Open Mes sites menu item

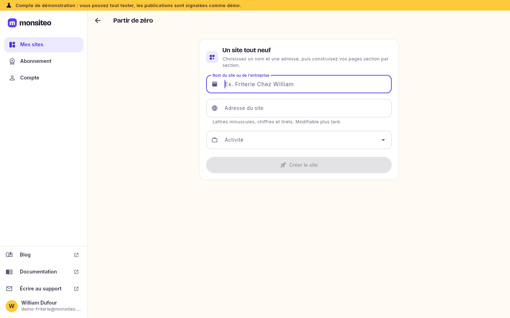point(44,45)
